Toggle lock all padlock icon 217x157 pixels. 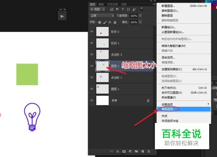(115, 22)
